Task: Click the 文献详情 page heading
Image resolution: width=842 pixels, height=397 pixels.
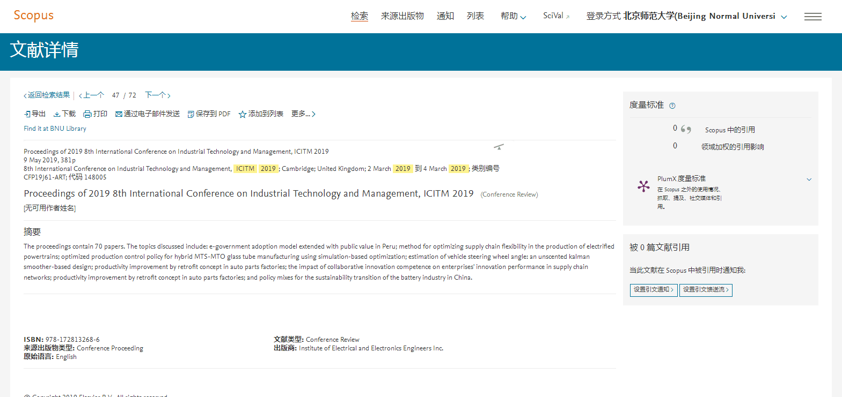Action: click(45, 50)
